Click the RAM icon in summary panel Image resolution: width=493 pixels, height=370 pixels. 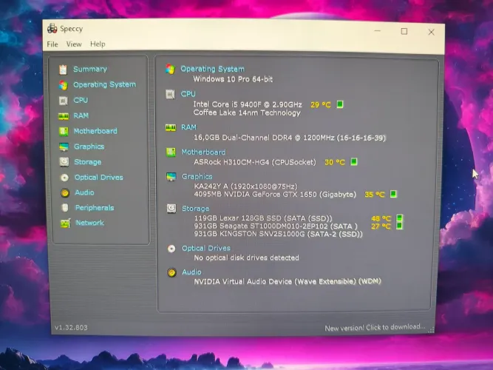tap(171, 127)
